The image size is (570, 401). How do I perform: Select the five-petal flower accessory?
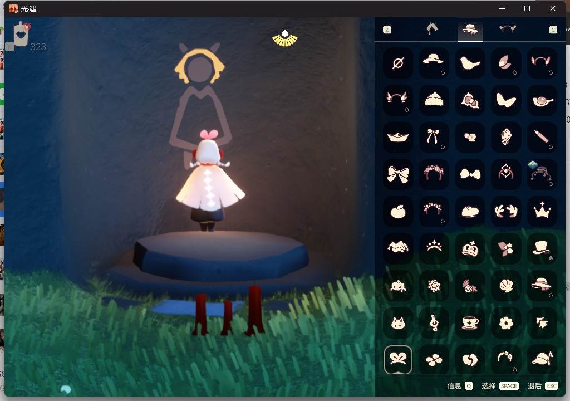[x=505, y=323]
